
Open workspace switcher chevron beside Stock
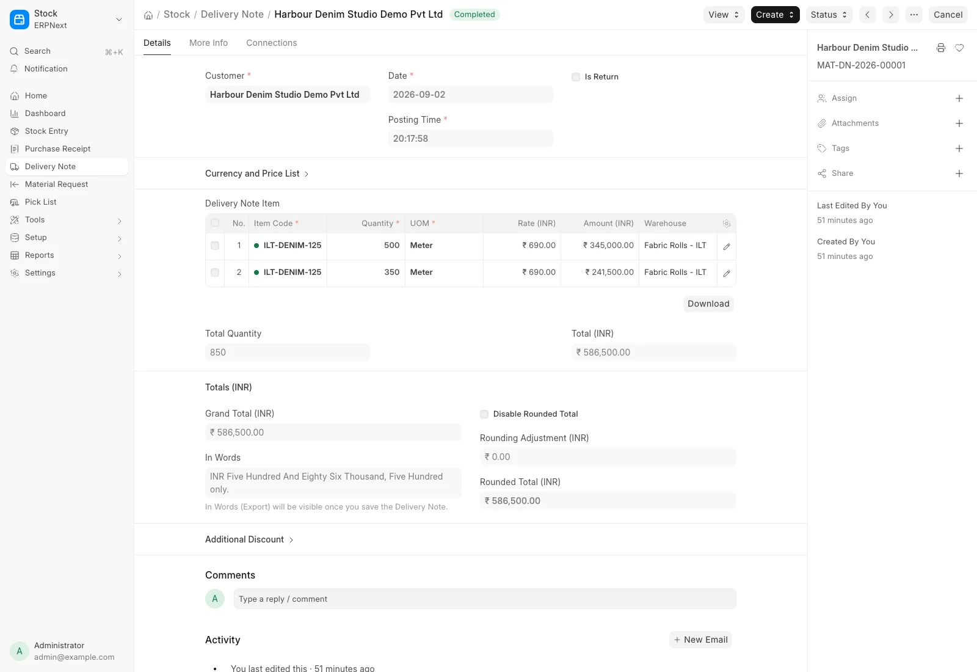119,20
